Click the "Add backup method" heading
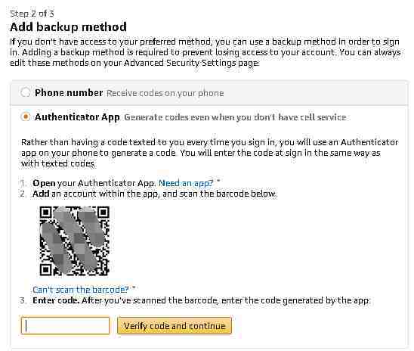Viewport: 414px width, 351px height. (x=69, y=27)
